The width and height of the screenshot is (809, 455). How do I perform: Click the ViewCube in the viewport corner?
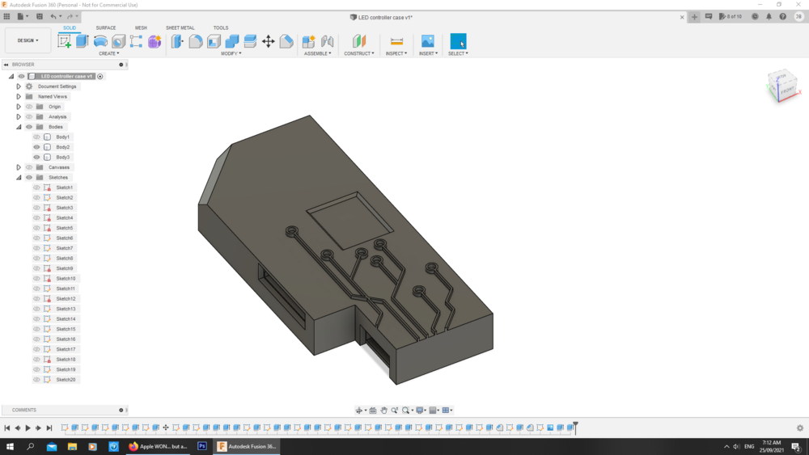[781, 85]
